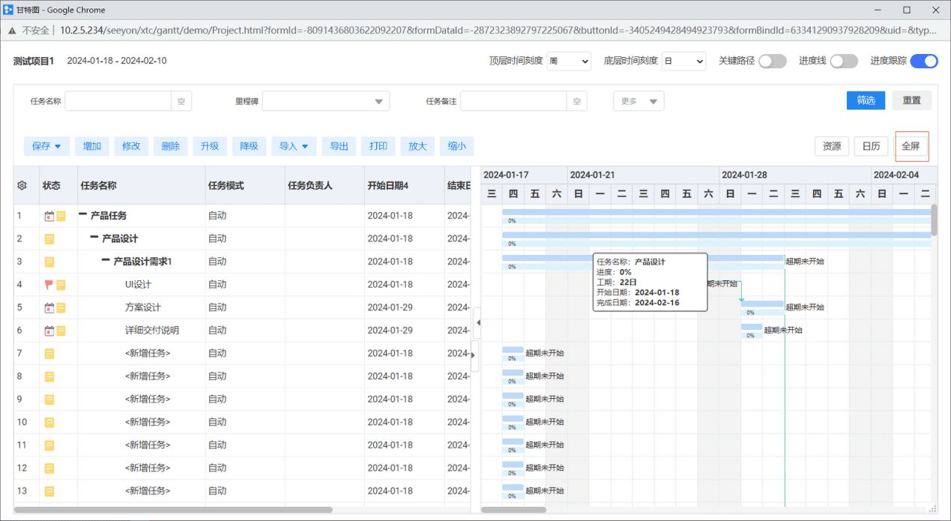Click the Gantt chart vertical scrollbar
The width and height of the screenshot is (951, 521).
935,220
